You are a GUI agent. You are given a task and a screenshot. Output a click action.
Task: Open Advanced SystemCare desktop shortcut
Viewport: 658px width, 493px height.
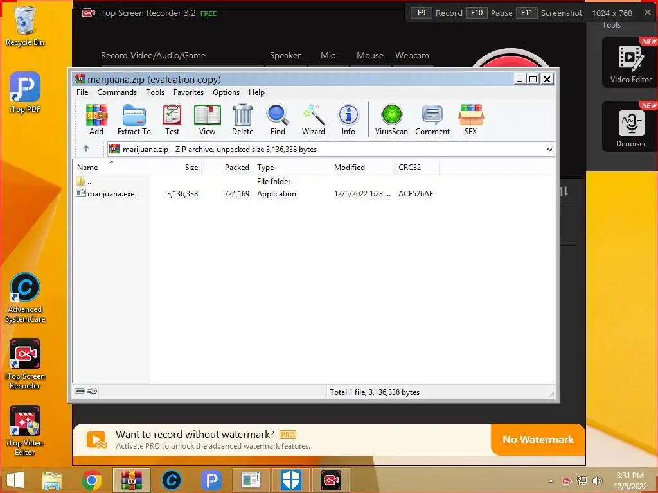25,298
